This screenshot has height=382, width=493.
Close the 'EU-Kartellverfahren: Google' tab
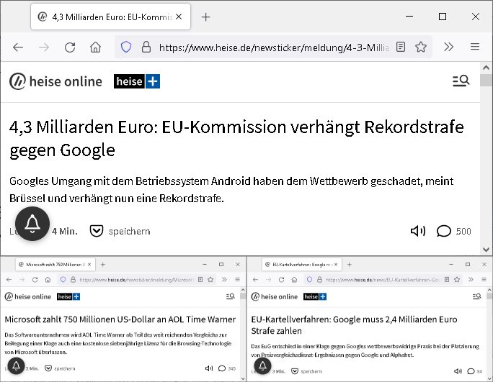[336, 265]
